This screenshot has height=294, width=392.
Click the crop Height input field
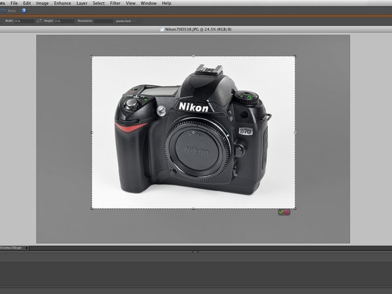point(64,21)
